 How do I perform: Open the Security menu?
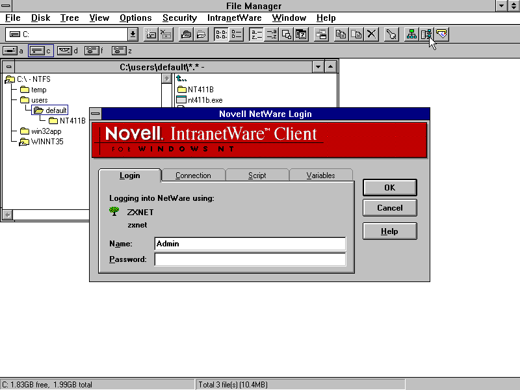180,18
